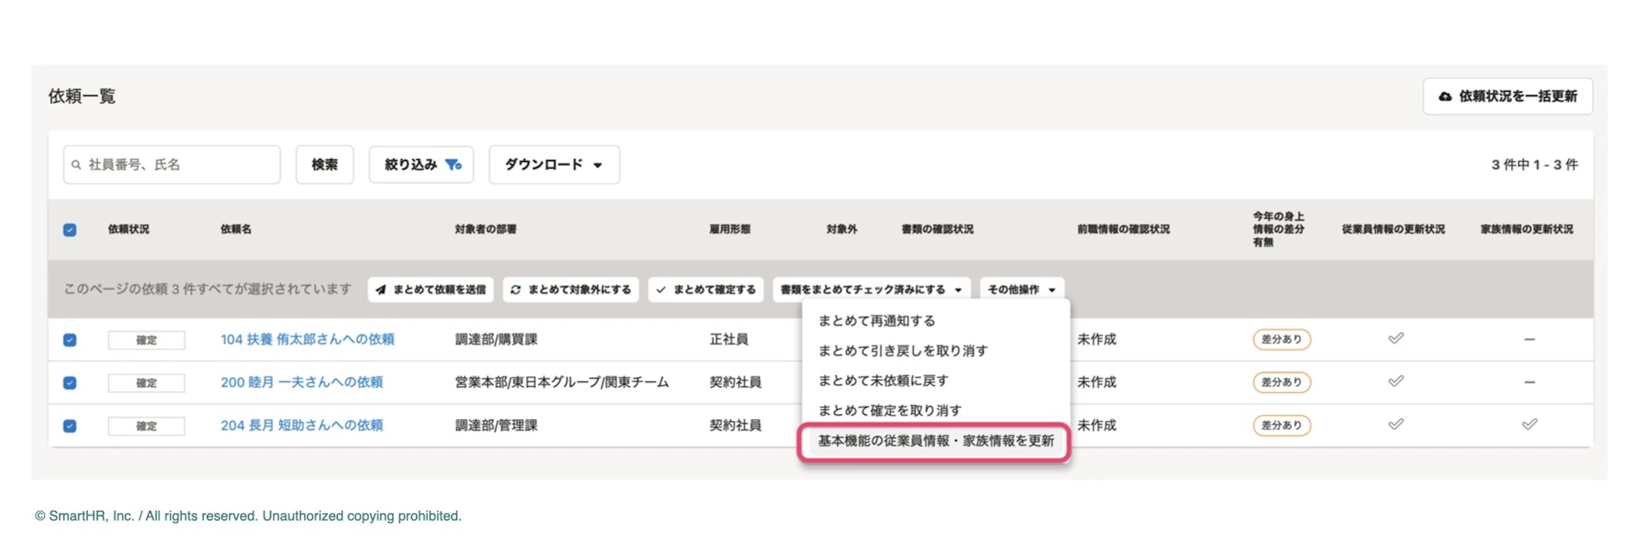Click the checkmark icon on まとめて確定する
1639x543 pixels.
click(660, 290)
